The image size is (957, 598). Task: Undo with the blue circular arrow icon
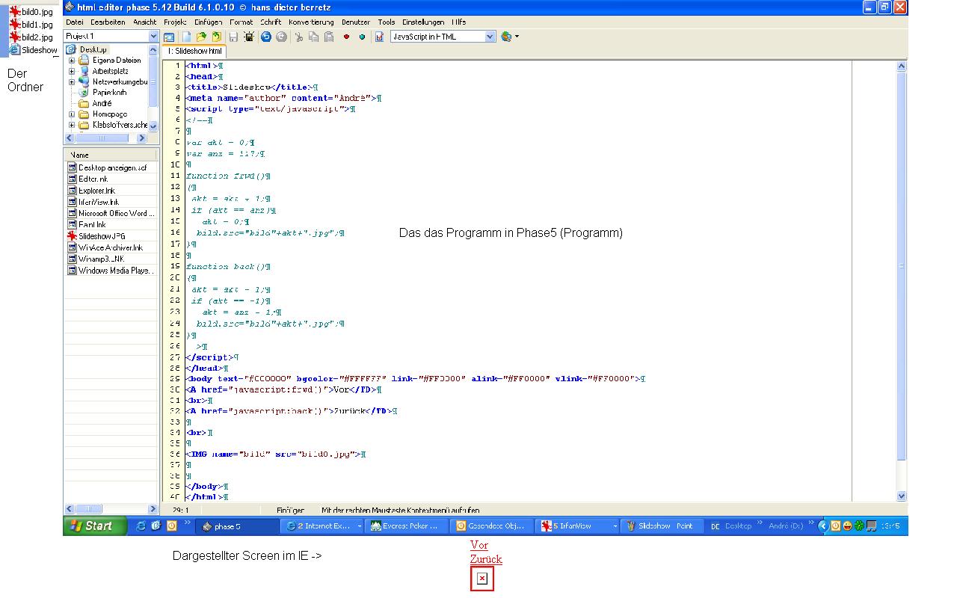point(266,37)
